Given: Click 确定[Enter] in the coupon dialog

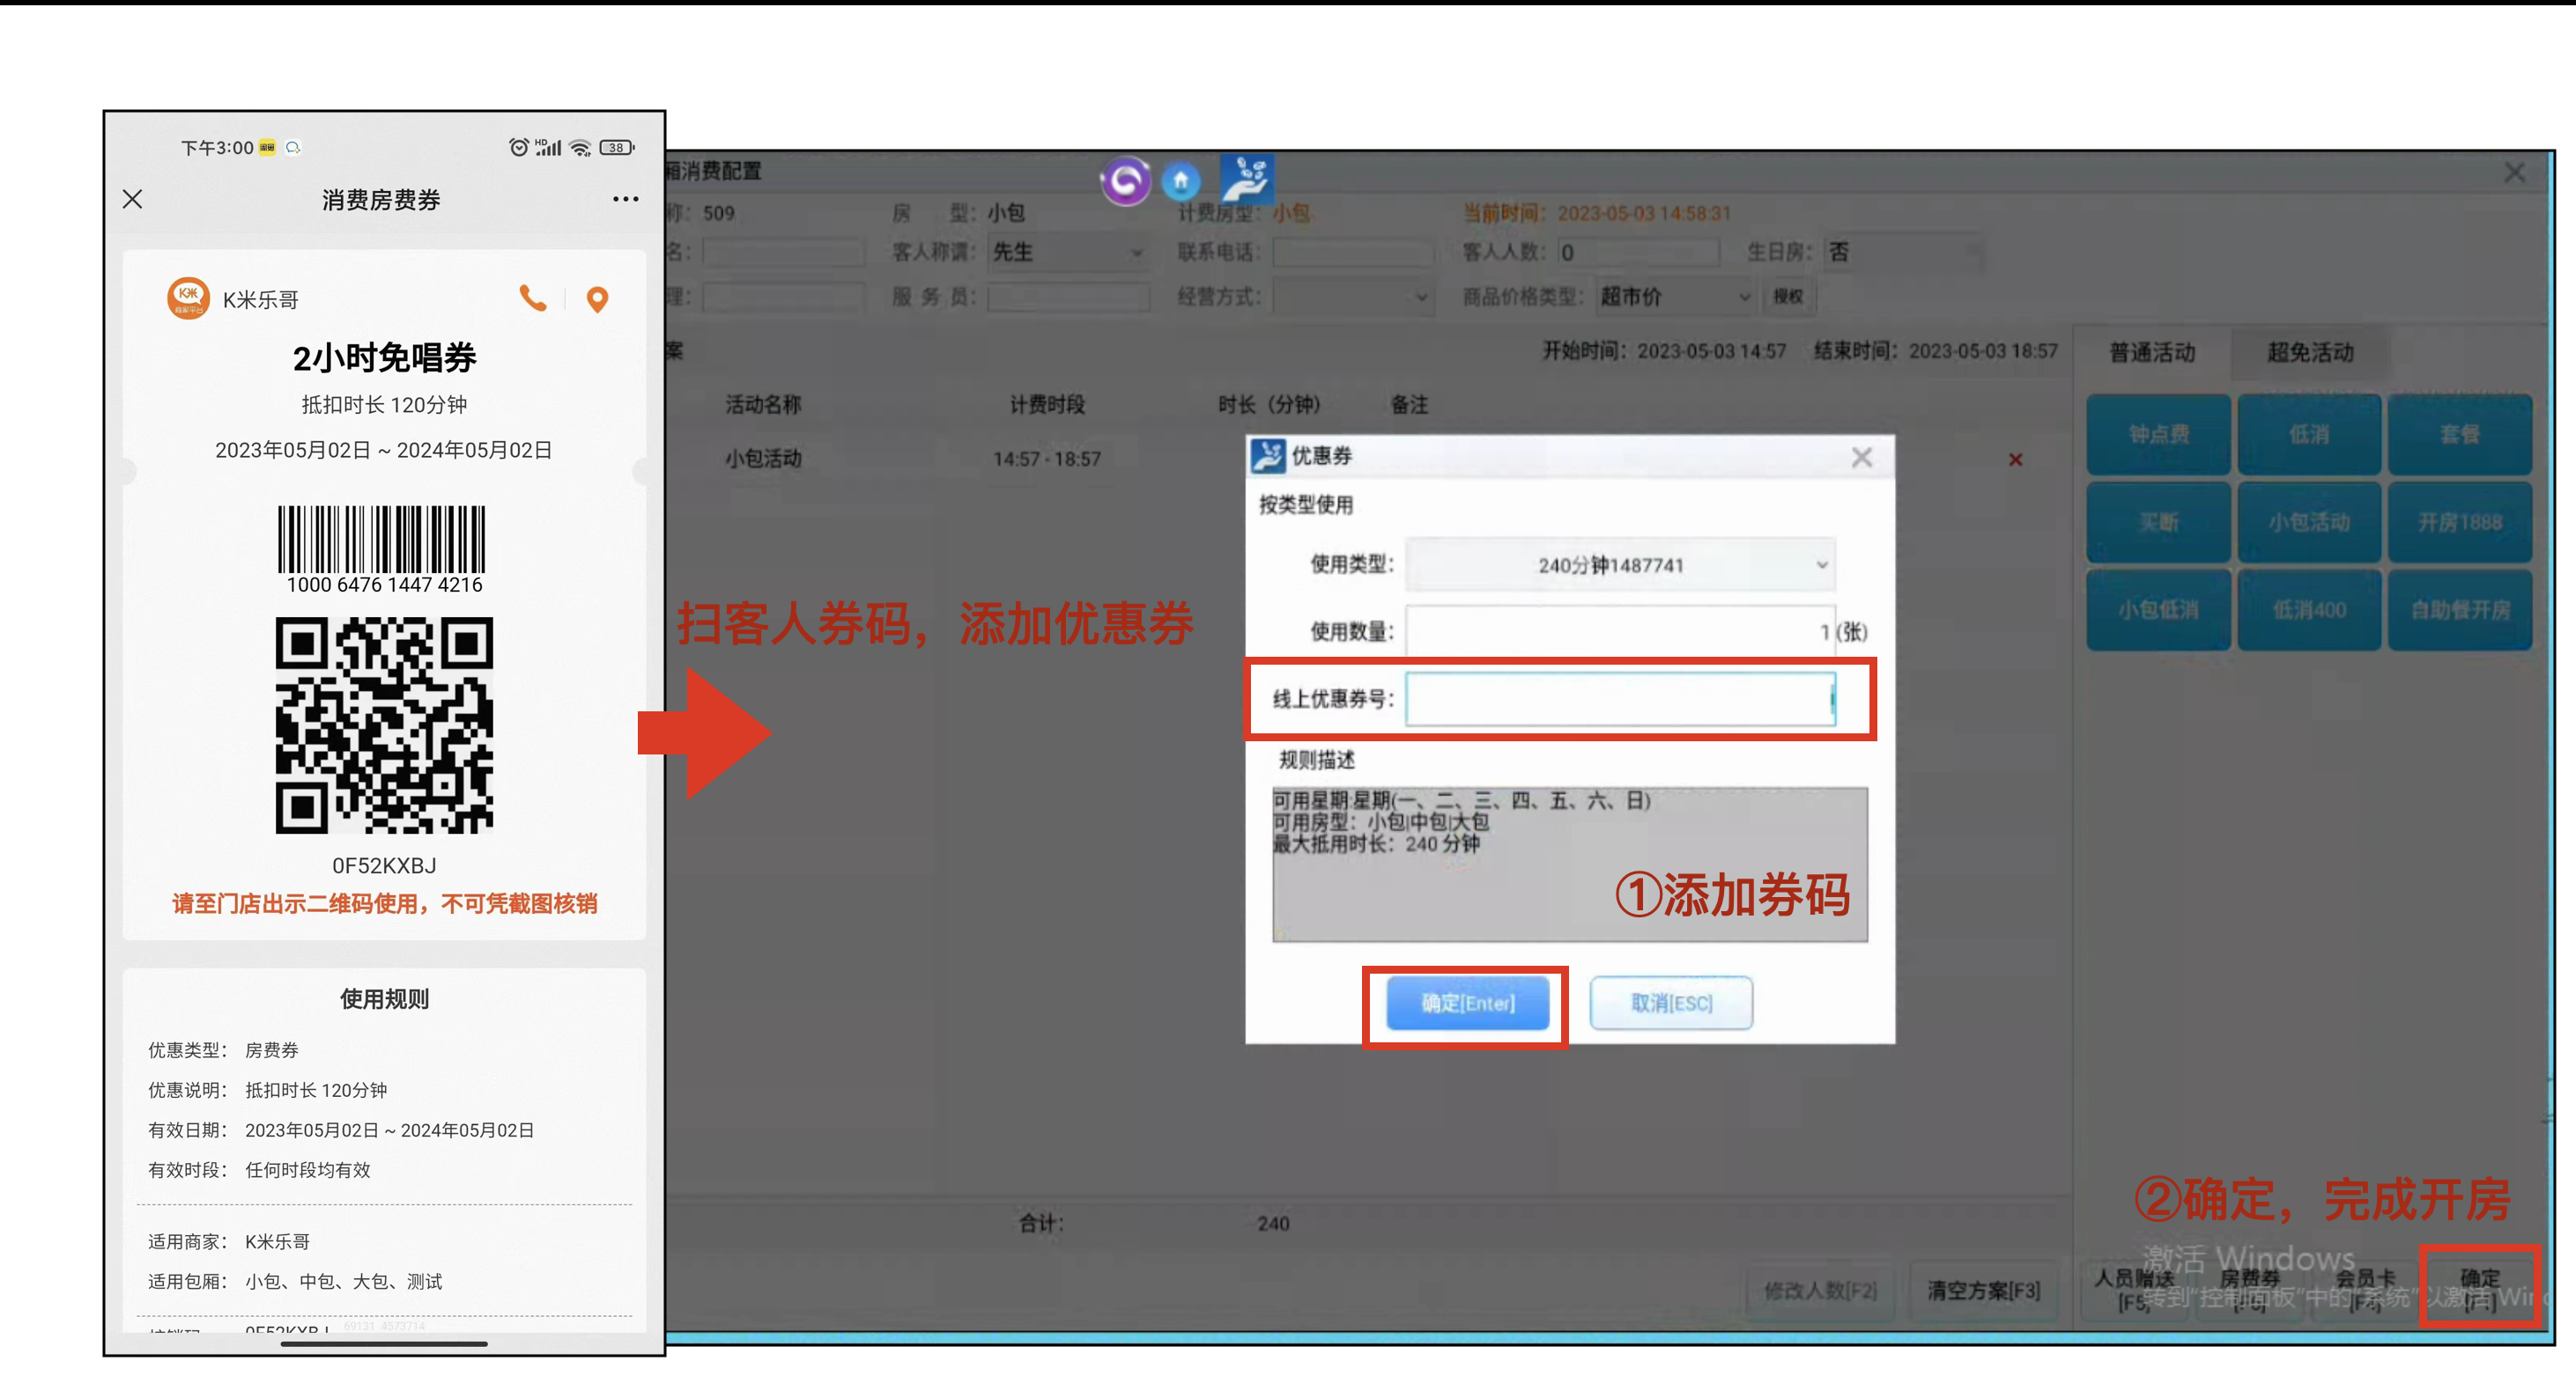Looking at the screenshot, I should [1467, 1004].
